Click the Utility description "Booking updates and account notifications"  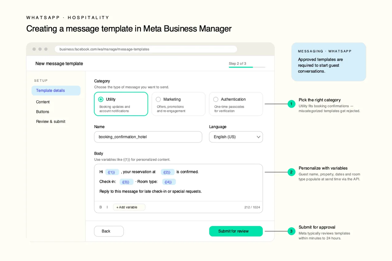[x=115, y=109]
